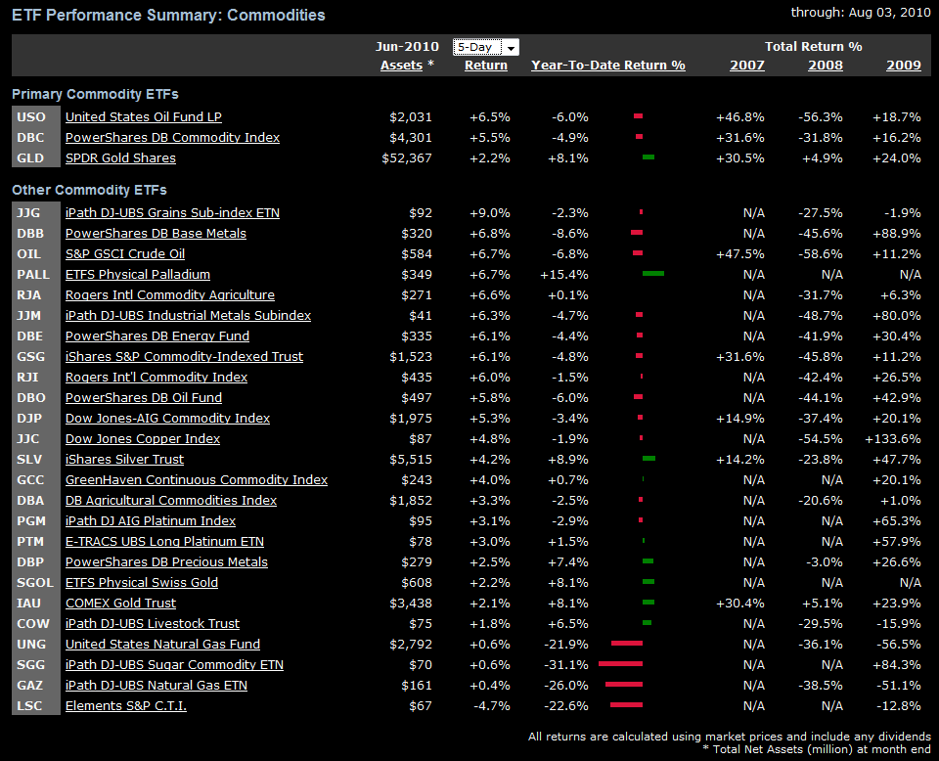Sort by Year-To-Date Return % header
The height and width of the screenshot is (761, 939).
607,66
